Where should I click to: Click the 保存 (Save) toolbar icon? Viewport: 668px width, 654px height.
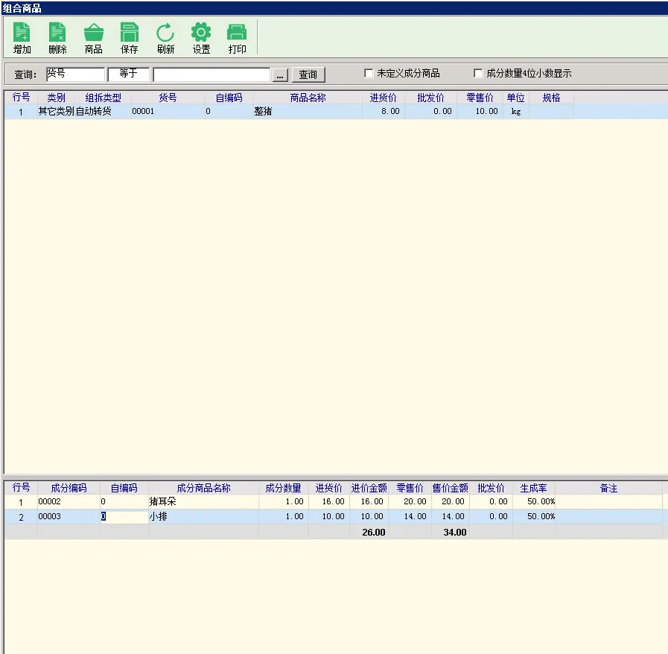[x=130, y=38]
